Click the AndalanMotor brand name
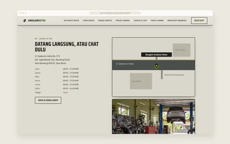Viewport: 230px width, 144px height. click(x=37, y=21)
